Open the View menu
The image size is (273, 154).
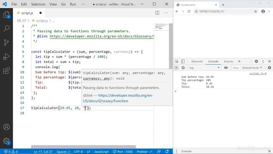pos(53,4)
